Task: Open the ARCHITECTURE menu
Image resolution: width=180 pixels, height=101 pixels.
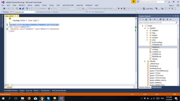Action: [68, 5]
